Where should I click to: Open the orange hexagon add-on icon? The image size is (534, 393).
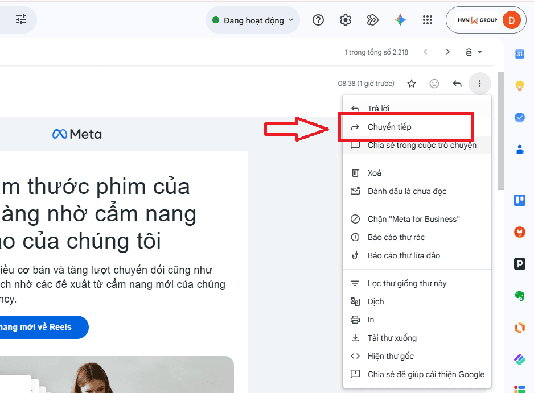click(520, 328)
